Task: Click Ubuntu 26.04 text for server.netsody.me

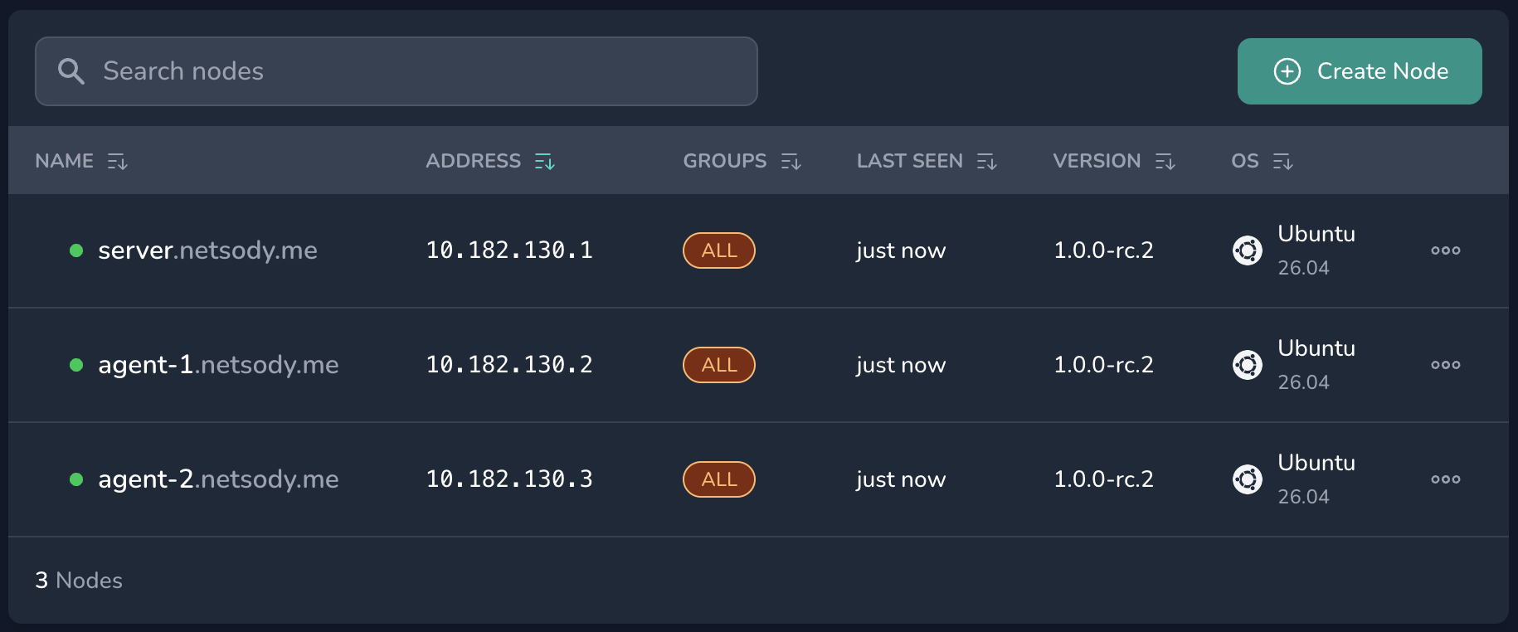Action: [1316, 250]
